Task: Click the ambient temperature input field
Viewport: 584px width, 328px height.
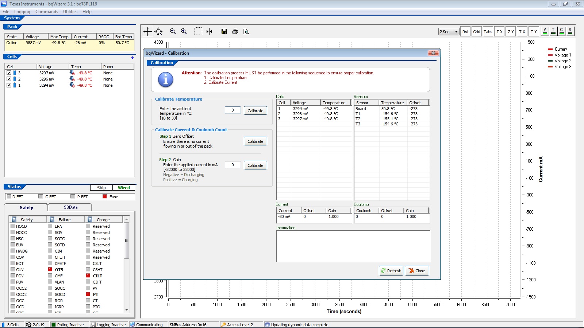Action: pos(233,110)
